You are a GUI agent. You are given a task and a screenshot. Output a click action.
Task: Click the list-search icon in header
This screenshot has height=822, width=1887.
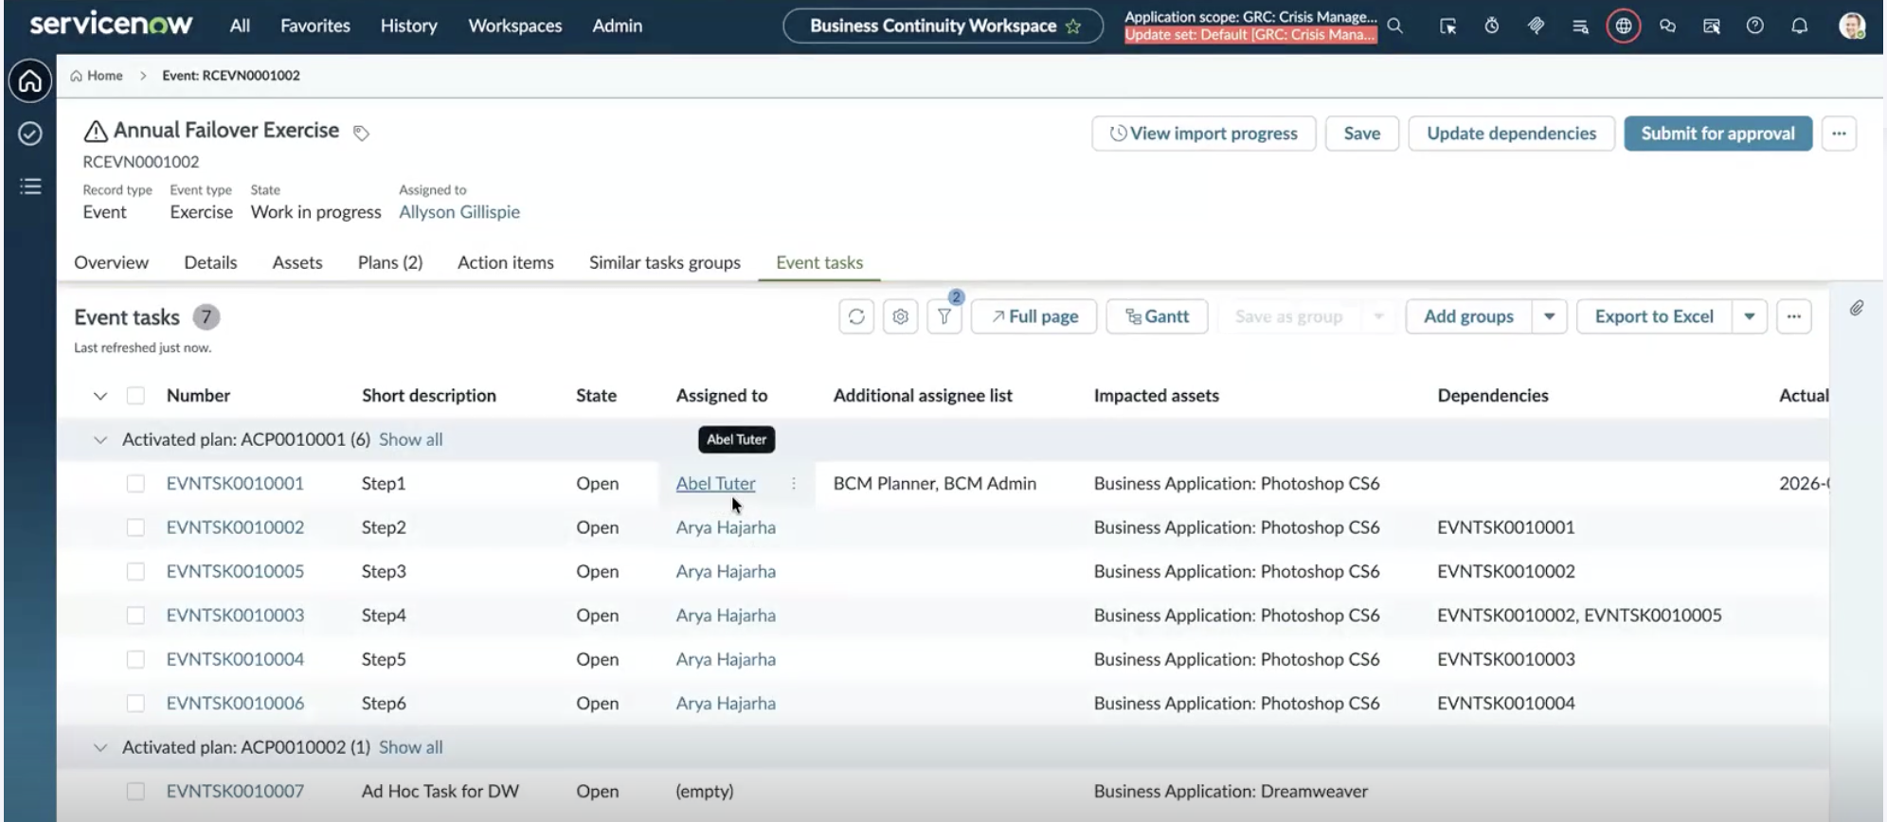click(1580, 27)
